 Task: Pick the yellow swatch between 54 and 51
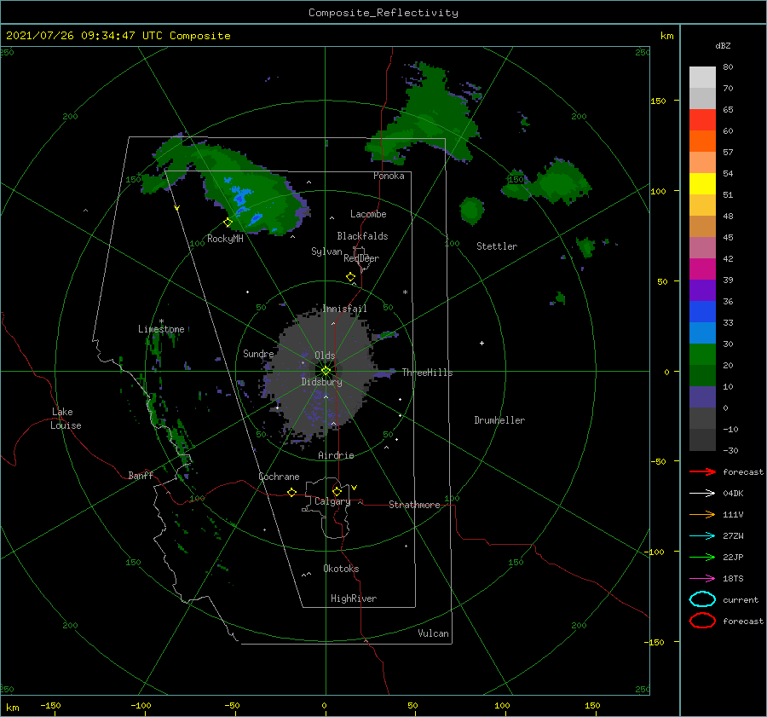pyautogui.click(x=702, y=183)
